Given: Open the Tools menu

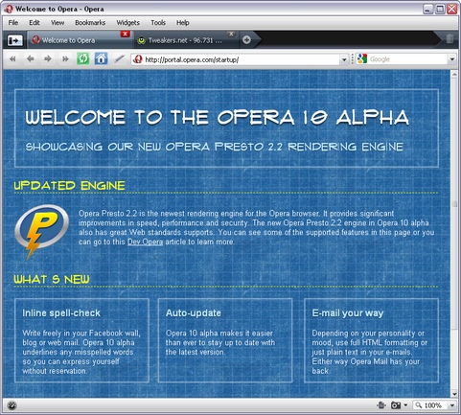Looking at the screenshot, I should tap(158, 23).
